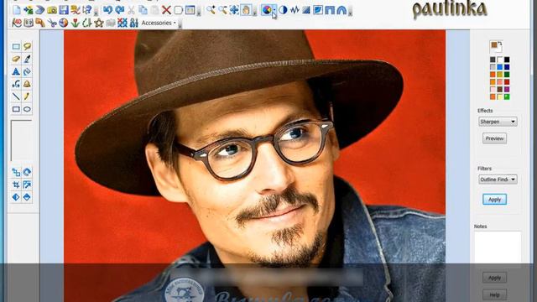
Task: Undo the last action
Action: coord(107,10)
